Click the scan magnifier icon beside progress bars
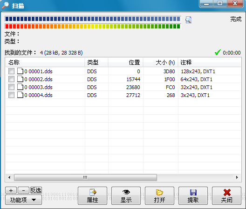This screenshot has width=246, height=209. tap(188, 20)
